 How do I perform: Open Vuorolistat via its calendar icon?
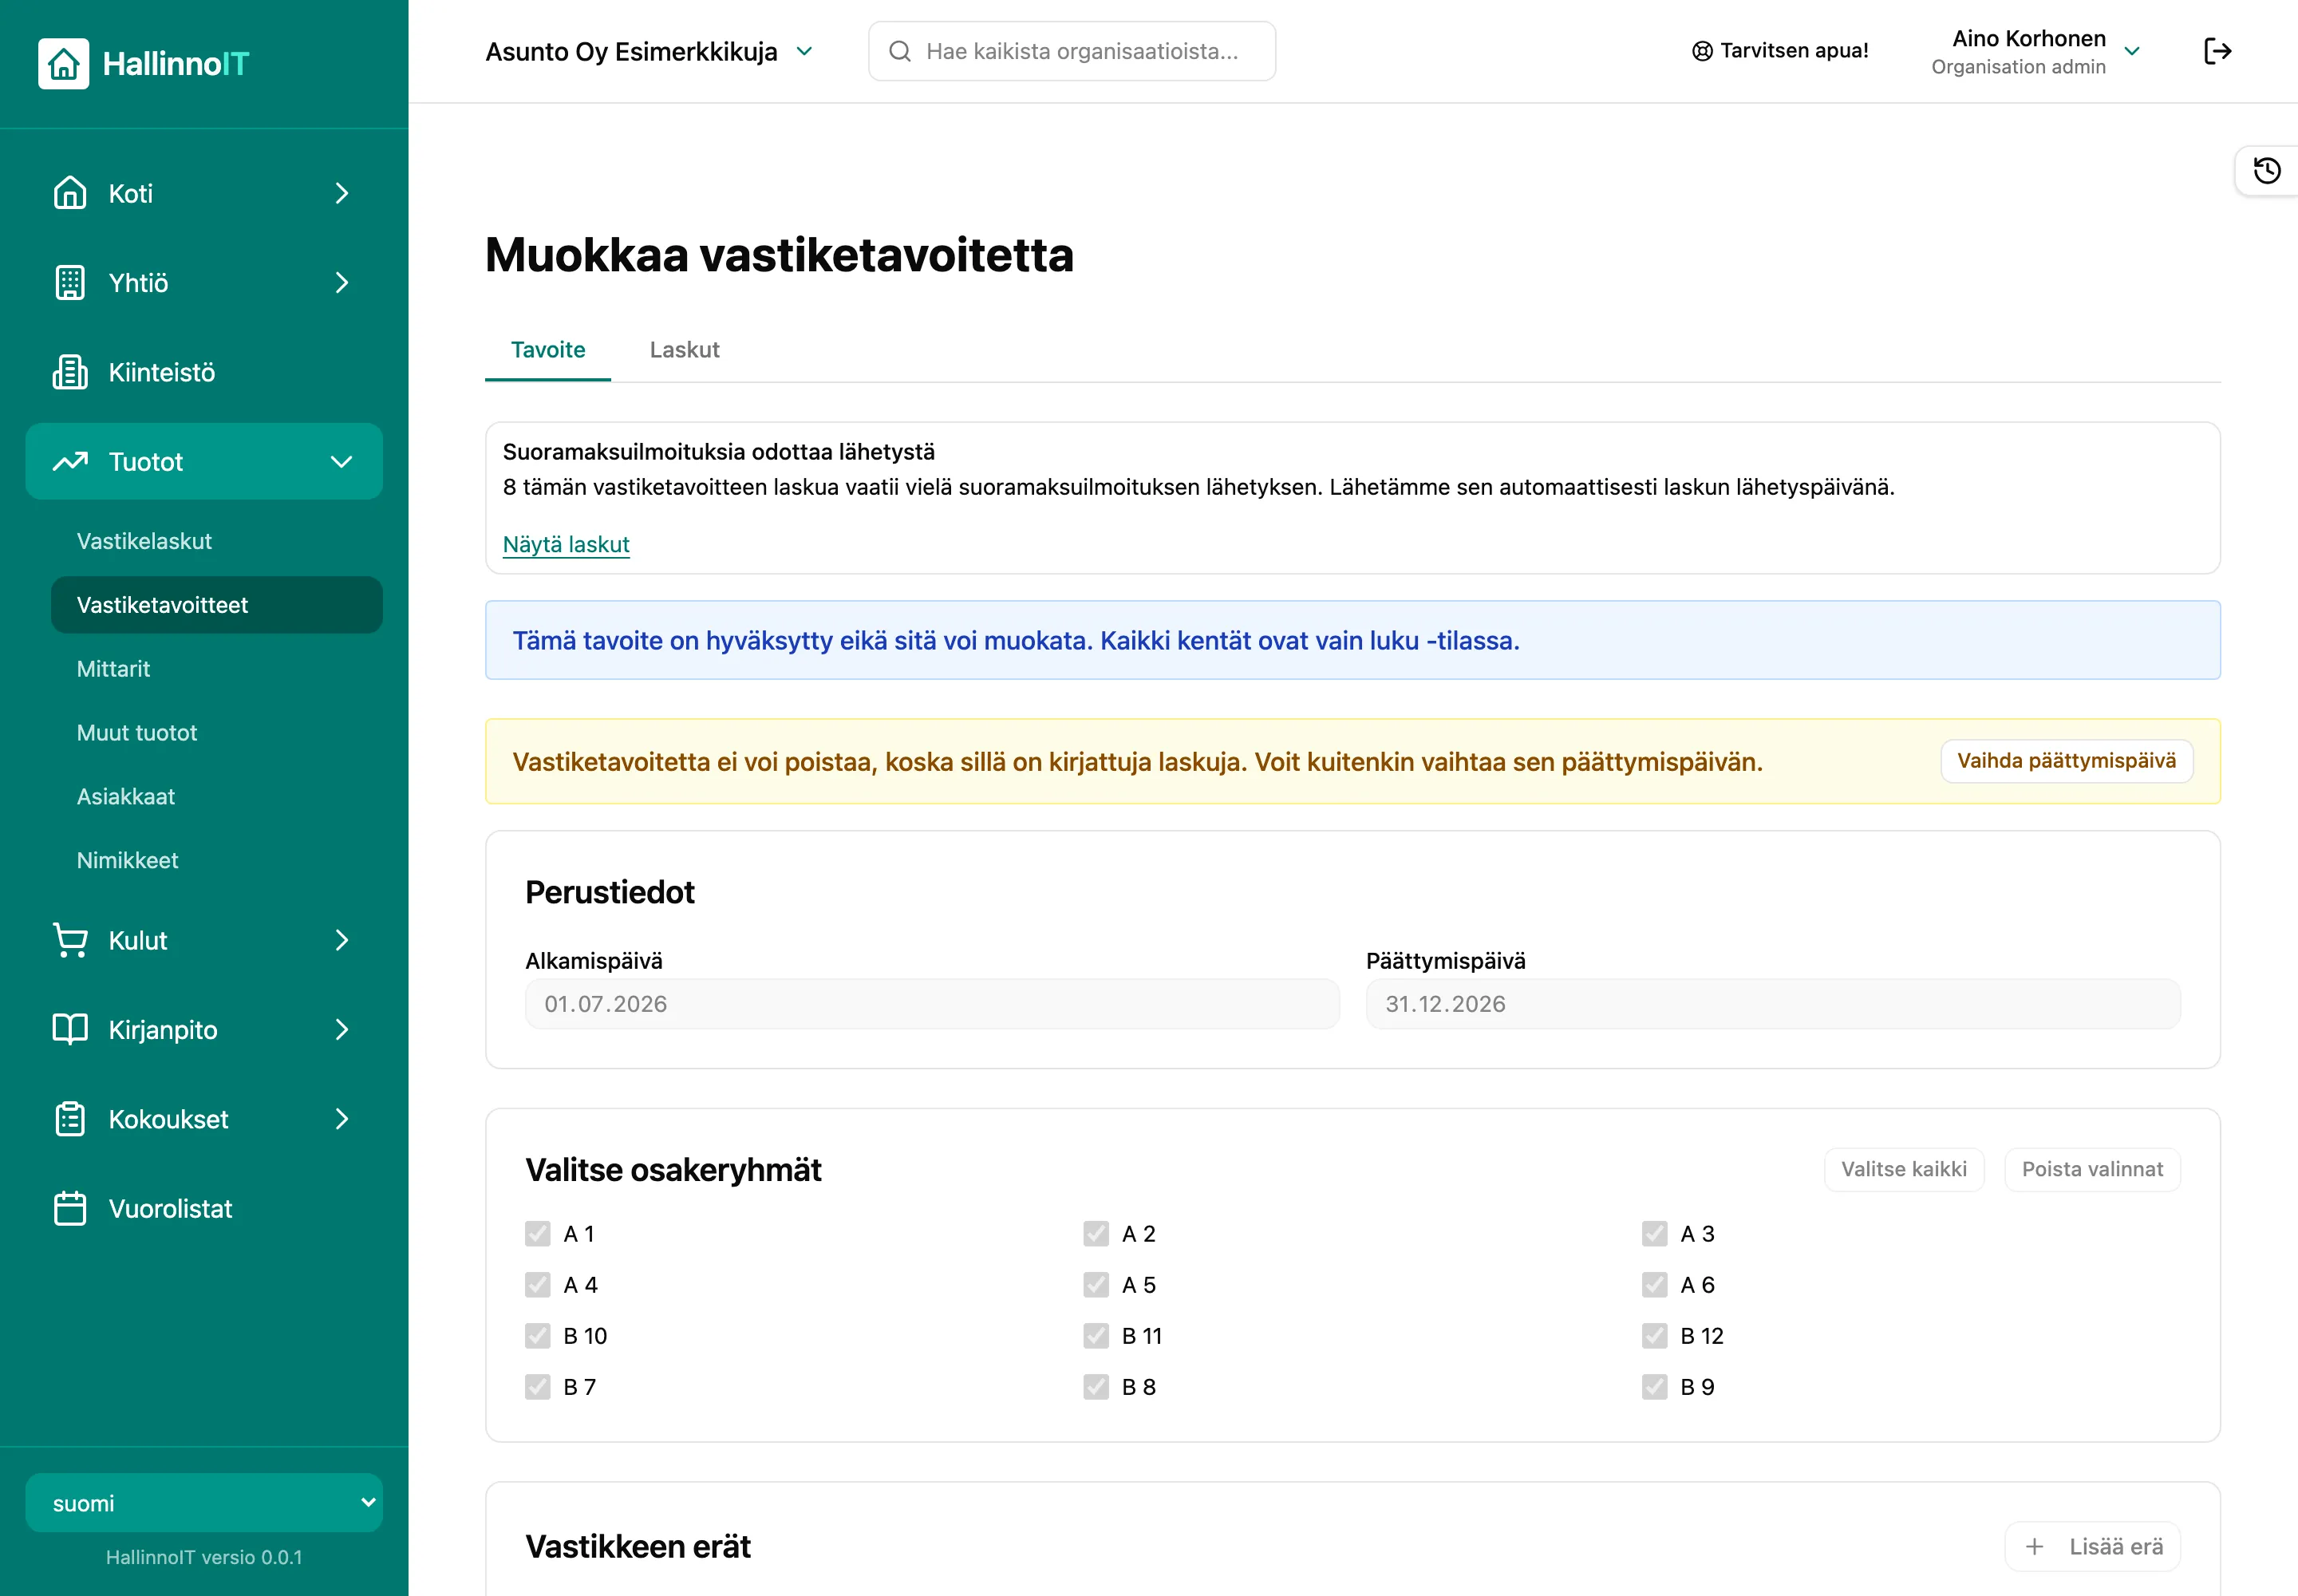click(70, 1208)
